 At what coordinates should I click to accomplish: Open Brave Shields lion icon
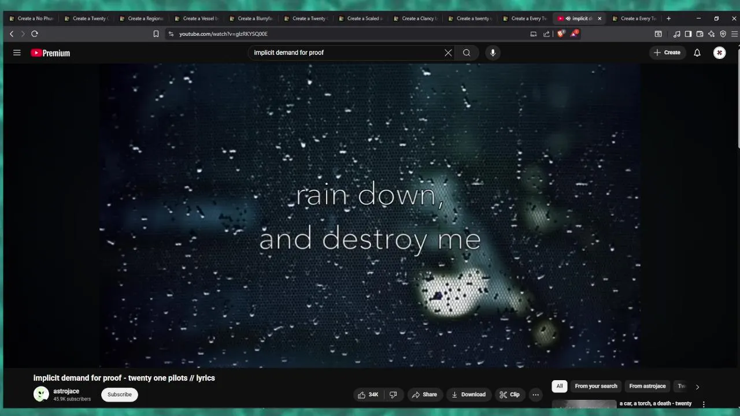[x=560, y=34]
